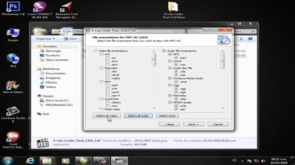Open Imágenes library
The height and width of the screenshot is (165, 295).
[x=53, y=78]
